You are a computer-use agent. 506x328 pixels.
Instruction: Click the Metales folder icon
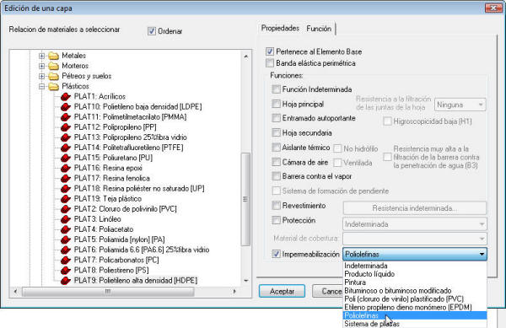pyautogui.click(x=53, y=56)
